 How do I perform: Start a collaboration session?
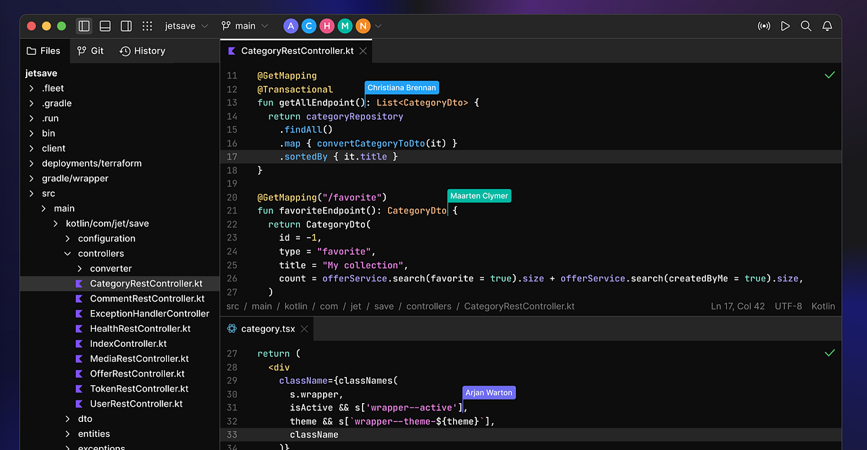point(764,25)
